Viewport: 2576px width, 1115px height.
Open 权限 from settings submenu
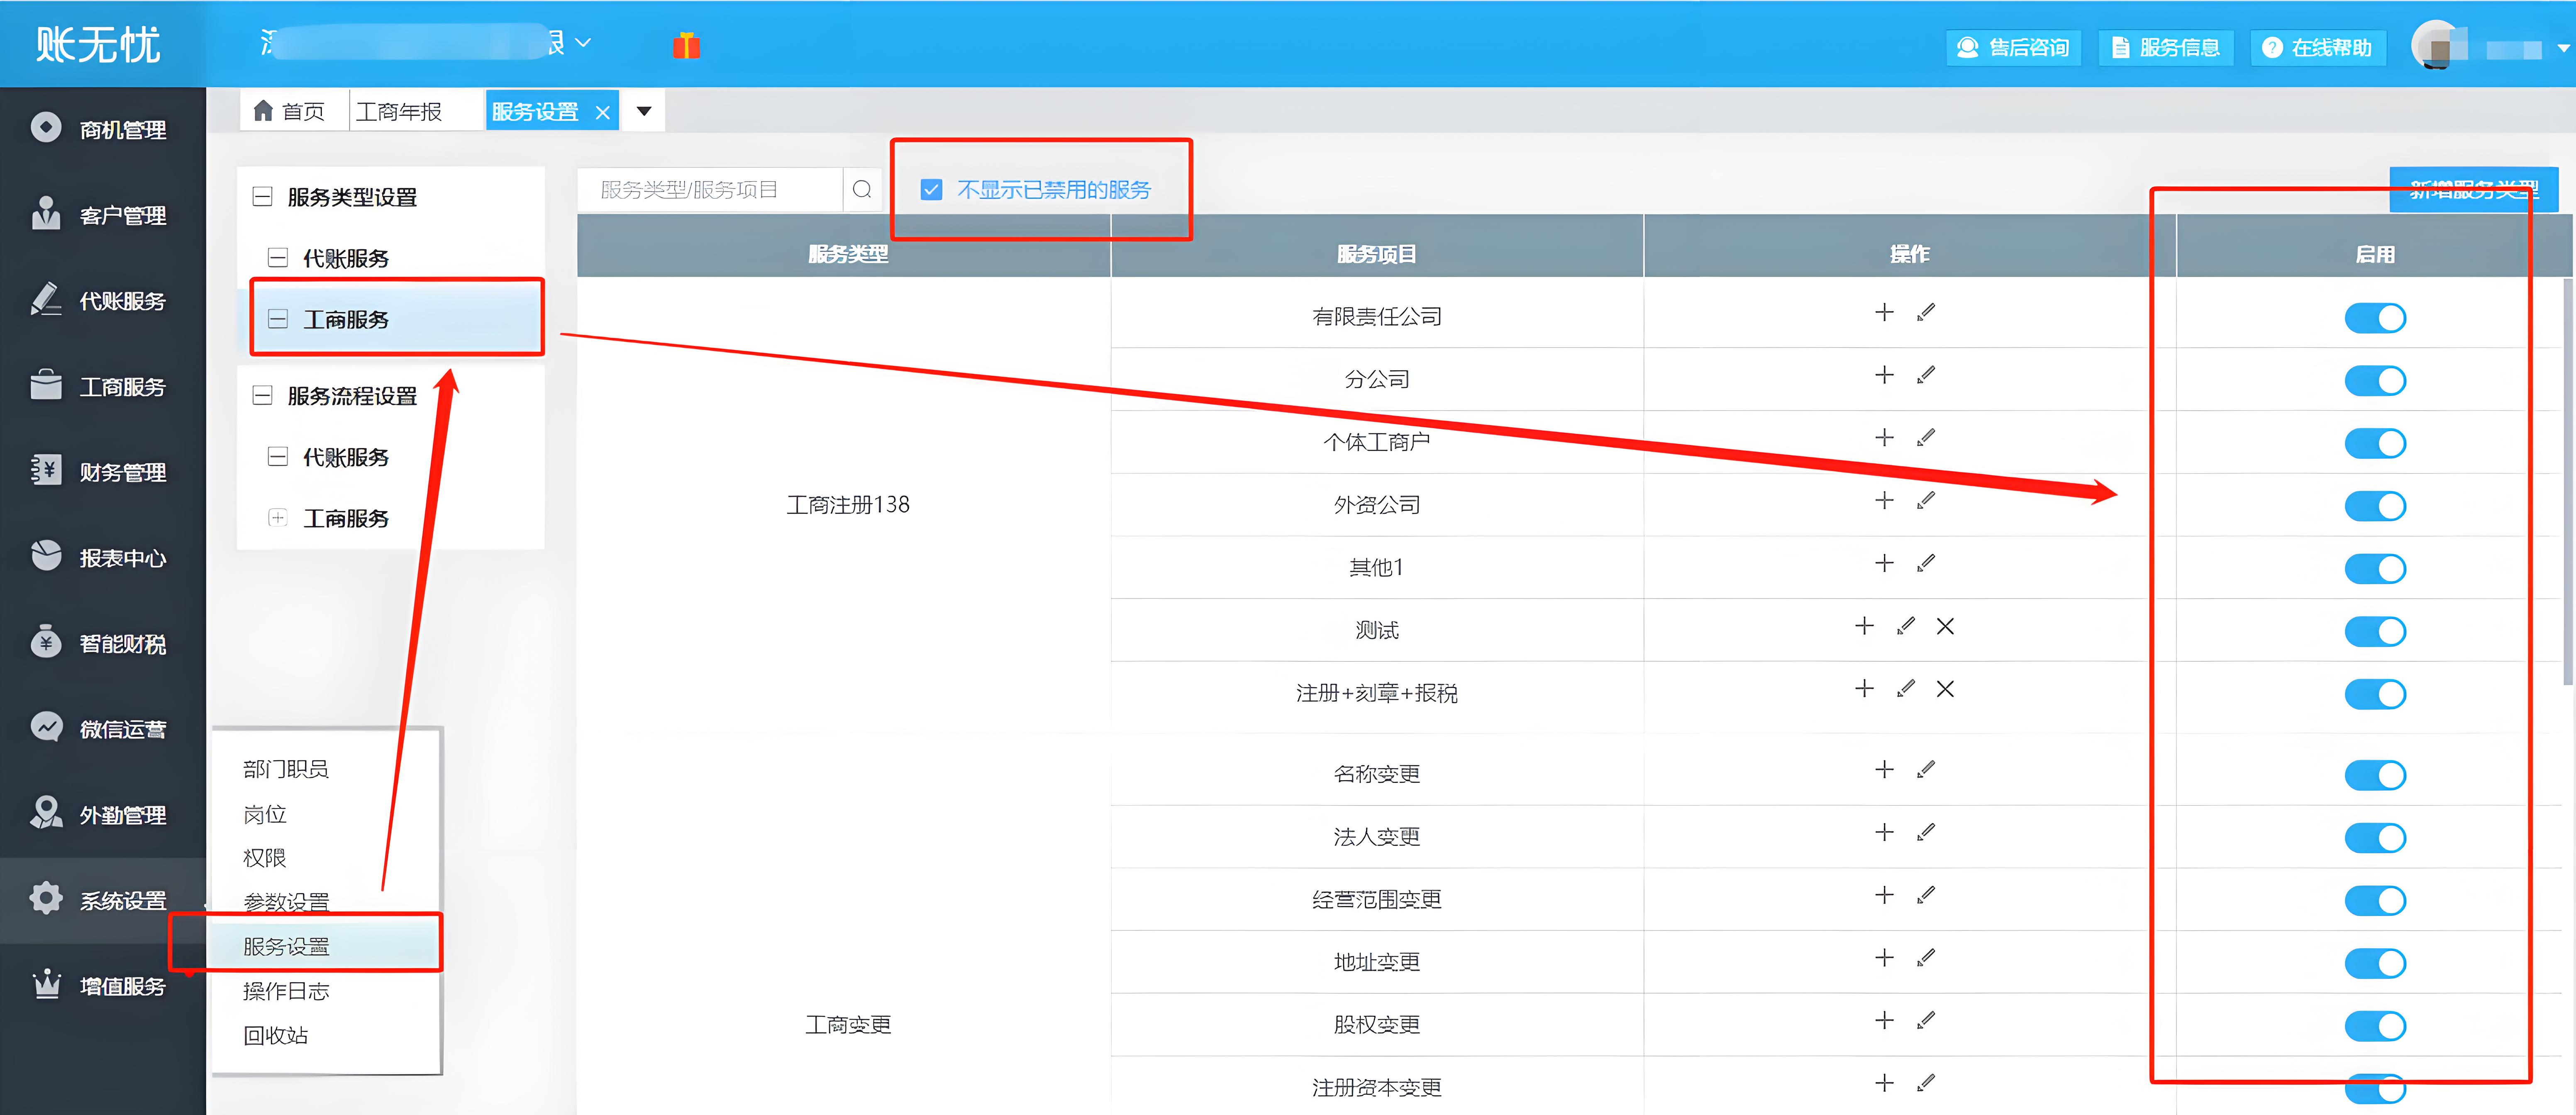[x=265, y=858]
